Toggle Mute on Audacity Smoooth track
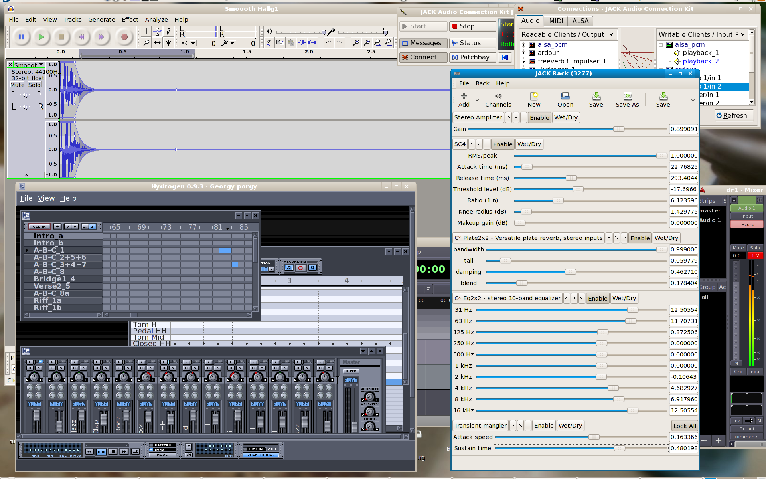This screenshot has height=479, width=766. 17,85
